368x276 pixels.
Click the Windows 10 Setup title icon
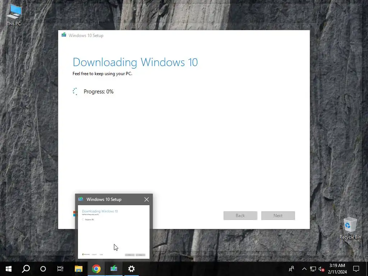64,35
